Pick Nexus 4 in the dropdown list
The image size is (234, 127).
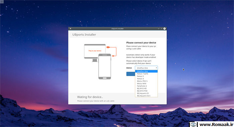pos(146,78)
